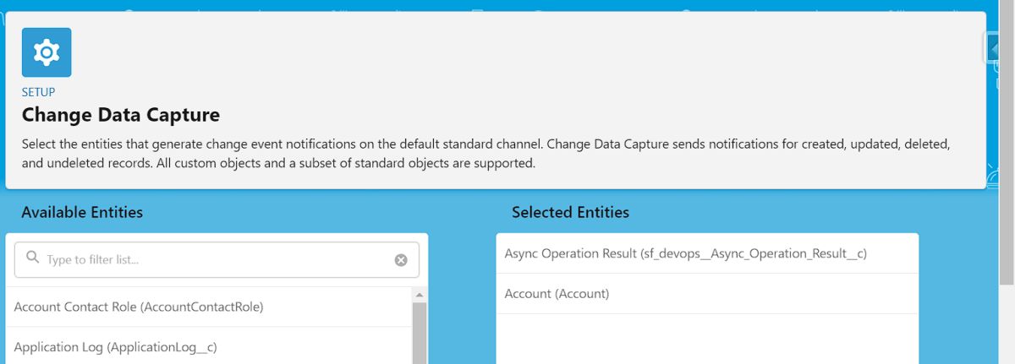The height and width of the screenshot is (364, 1015).
Task: Click the collapse arrow on right edge
Action: [x=994, y=47]
